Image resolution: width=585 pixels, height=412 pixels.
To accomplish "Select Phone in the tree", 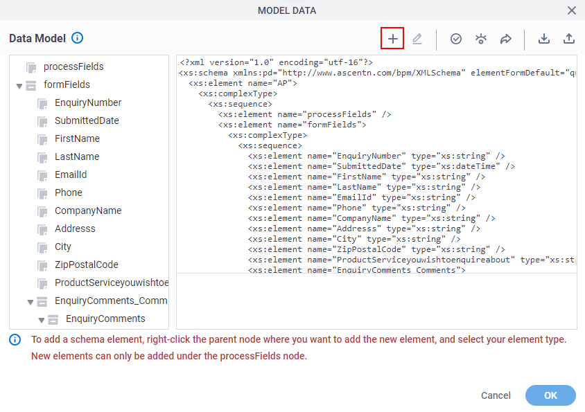I will coord(69,192).
